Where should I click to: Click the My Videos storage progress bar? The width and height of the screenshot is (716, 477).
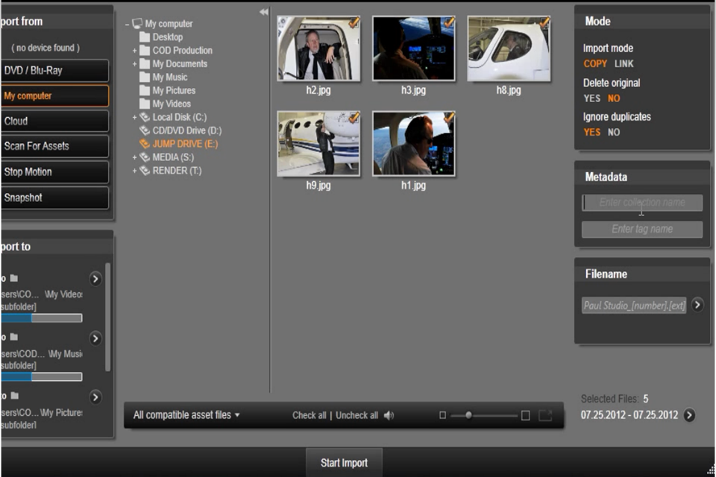point(42,318)
